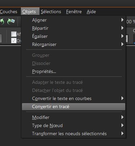The image size is (135, 146).
Task: Toggle the checked 'Cr' checkbox
Action: [x=14, y=41]
